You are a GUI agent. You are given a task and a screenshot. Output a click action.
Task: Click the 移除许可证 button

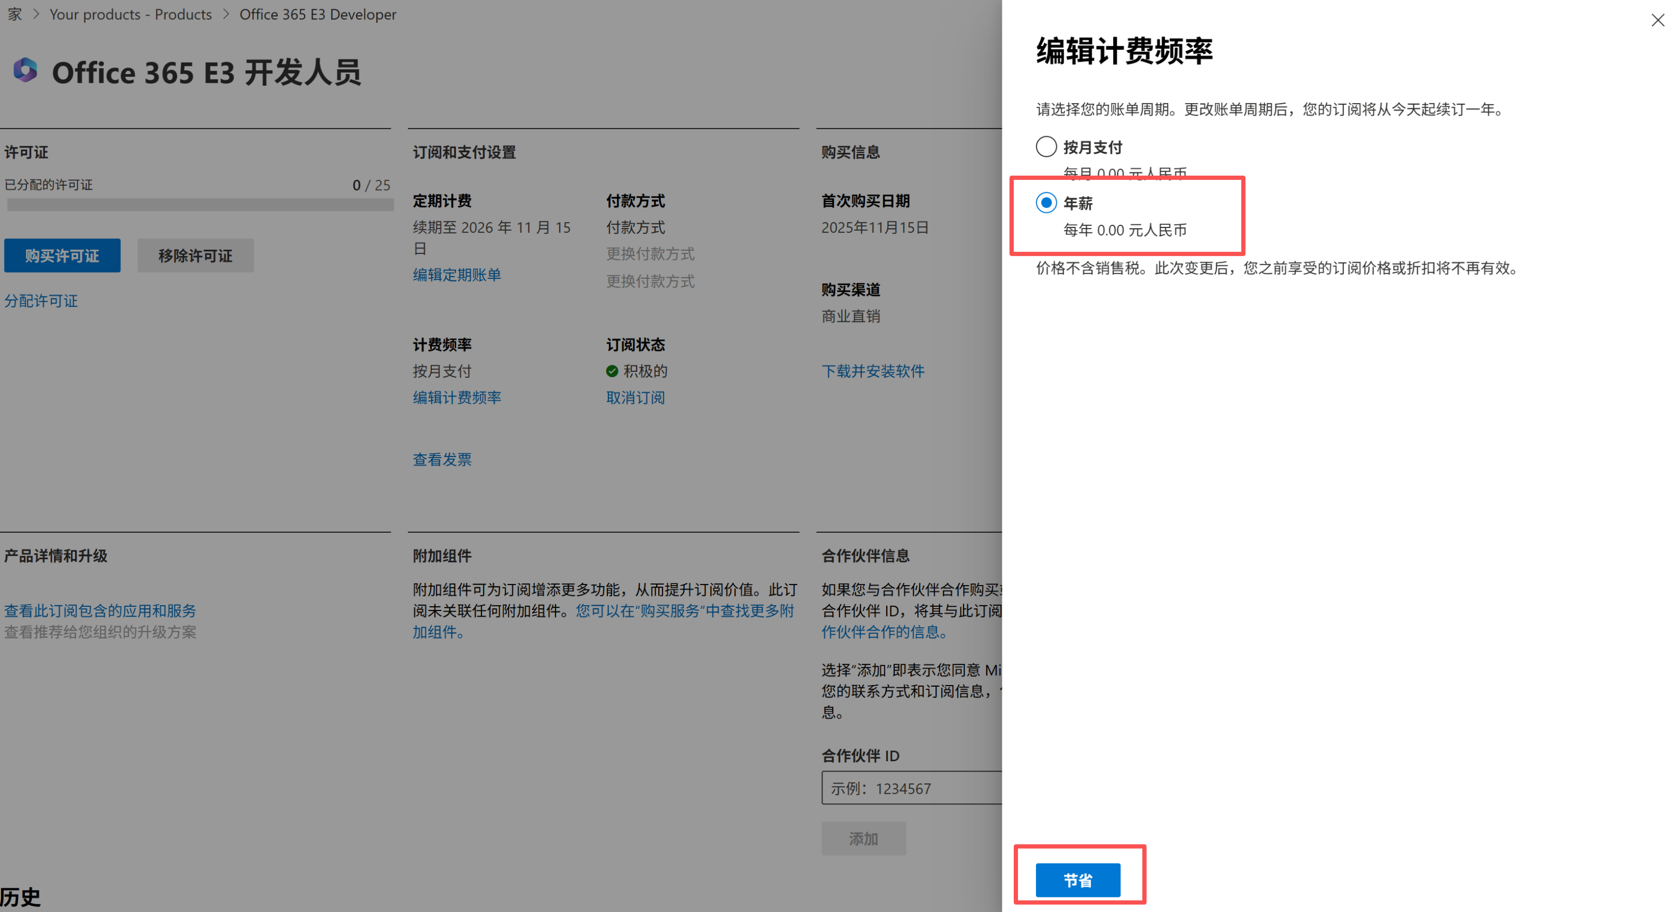(x=195, y=255)
